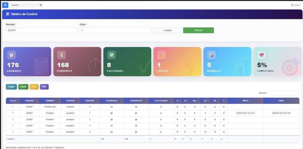Sort table by ASIGNADOS column arrows
Screen dimensions: 303x149
(122, 101)
